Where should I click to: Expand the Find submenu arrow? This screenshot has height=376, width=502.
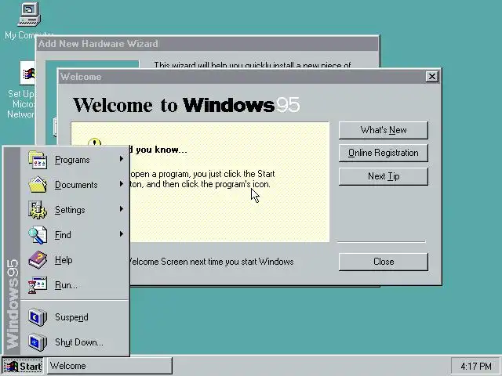[x=122, y=234]
